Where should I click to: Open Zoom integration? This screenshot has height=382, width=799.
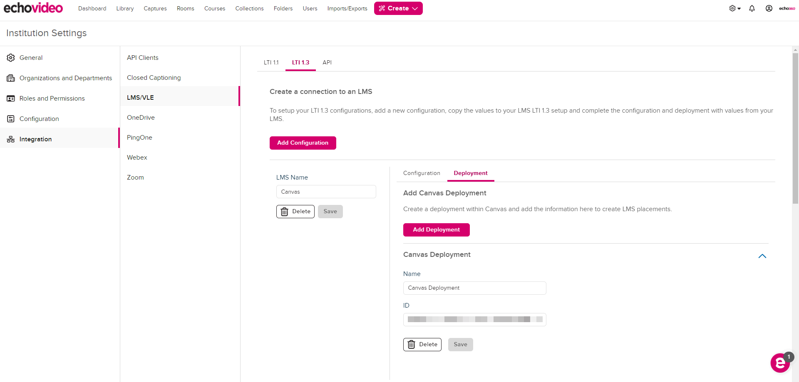180,177
